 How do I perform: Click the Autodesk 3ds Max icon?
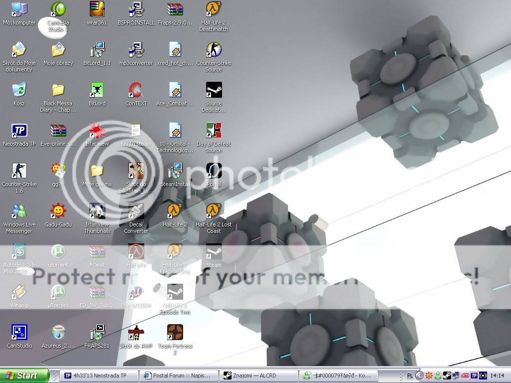coord(19,252)
